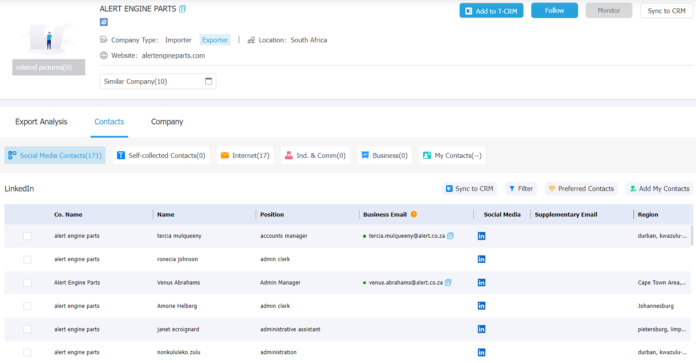Select checkbox for Venus Abrahams row

tap(27, 283)
